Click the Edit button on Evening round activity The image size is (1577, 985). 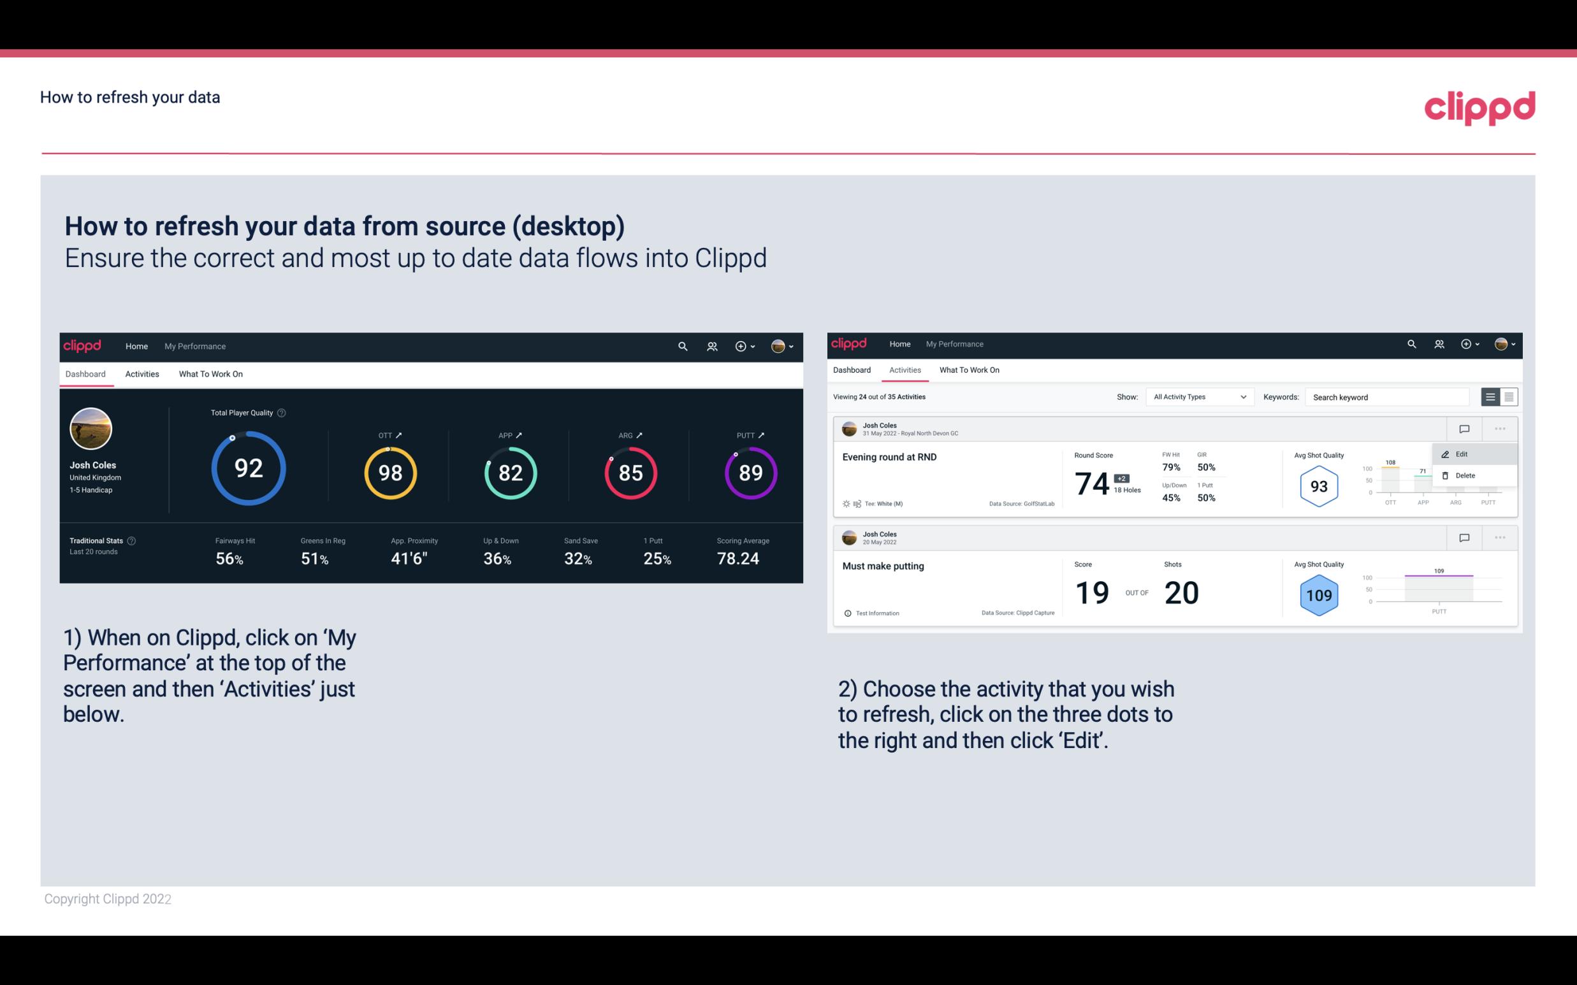tap(1464, 454)
